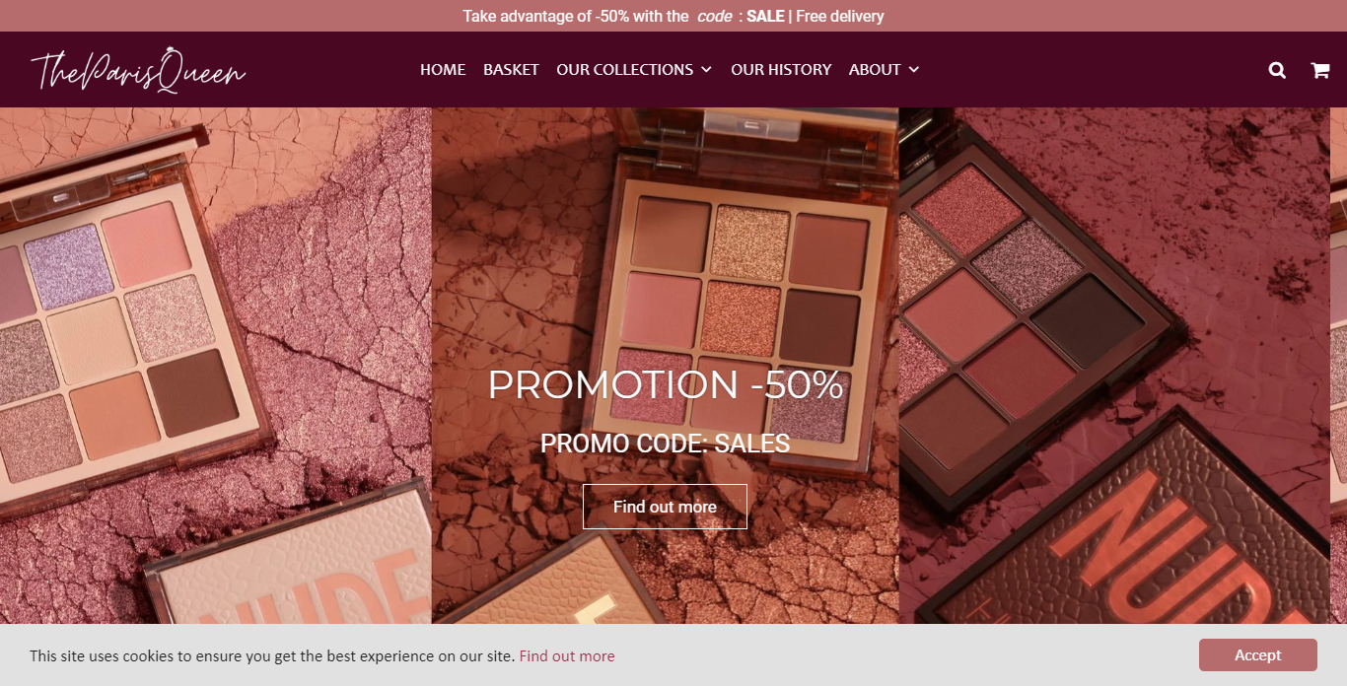The image size is (1347, 686).
Task: Select the left eyeshadow palette slide
Action: coord(216,366)
